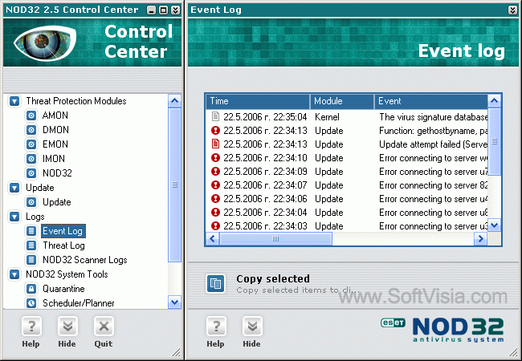Screen dimensions: 522x361
Task: Click right arrow of log horizontal scrollbar
Action: (x=481, y=239)
